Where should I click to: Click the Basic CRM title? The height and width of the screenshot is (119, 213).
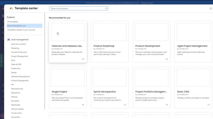(183, 92)
